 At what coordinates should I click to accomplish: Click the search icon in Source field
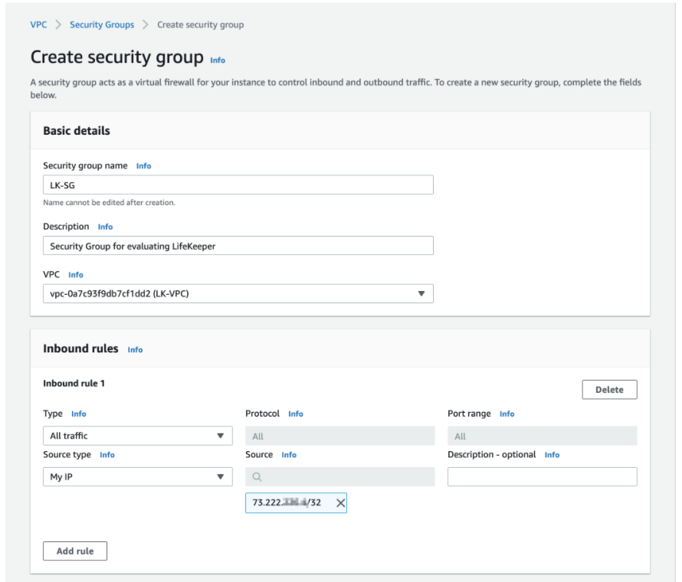pyautogui.click(x=257, y=477)
